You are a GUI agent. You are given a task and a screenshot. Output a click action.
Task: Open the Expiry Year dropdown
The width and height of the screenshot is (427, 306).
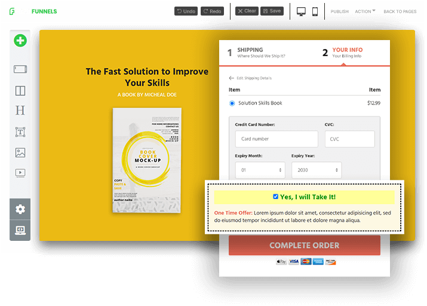pos(317,170)
